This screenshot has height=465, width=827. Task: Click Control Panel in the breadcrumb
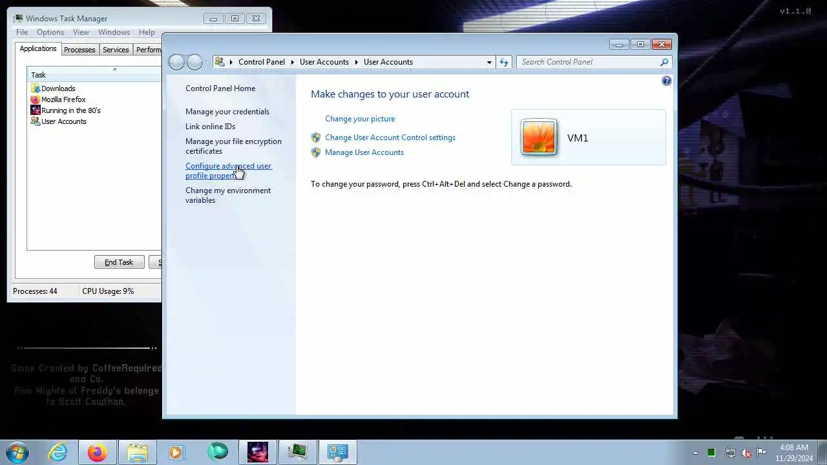pyautogui.click(x=262, y=62)
